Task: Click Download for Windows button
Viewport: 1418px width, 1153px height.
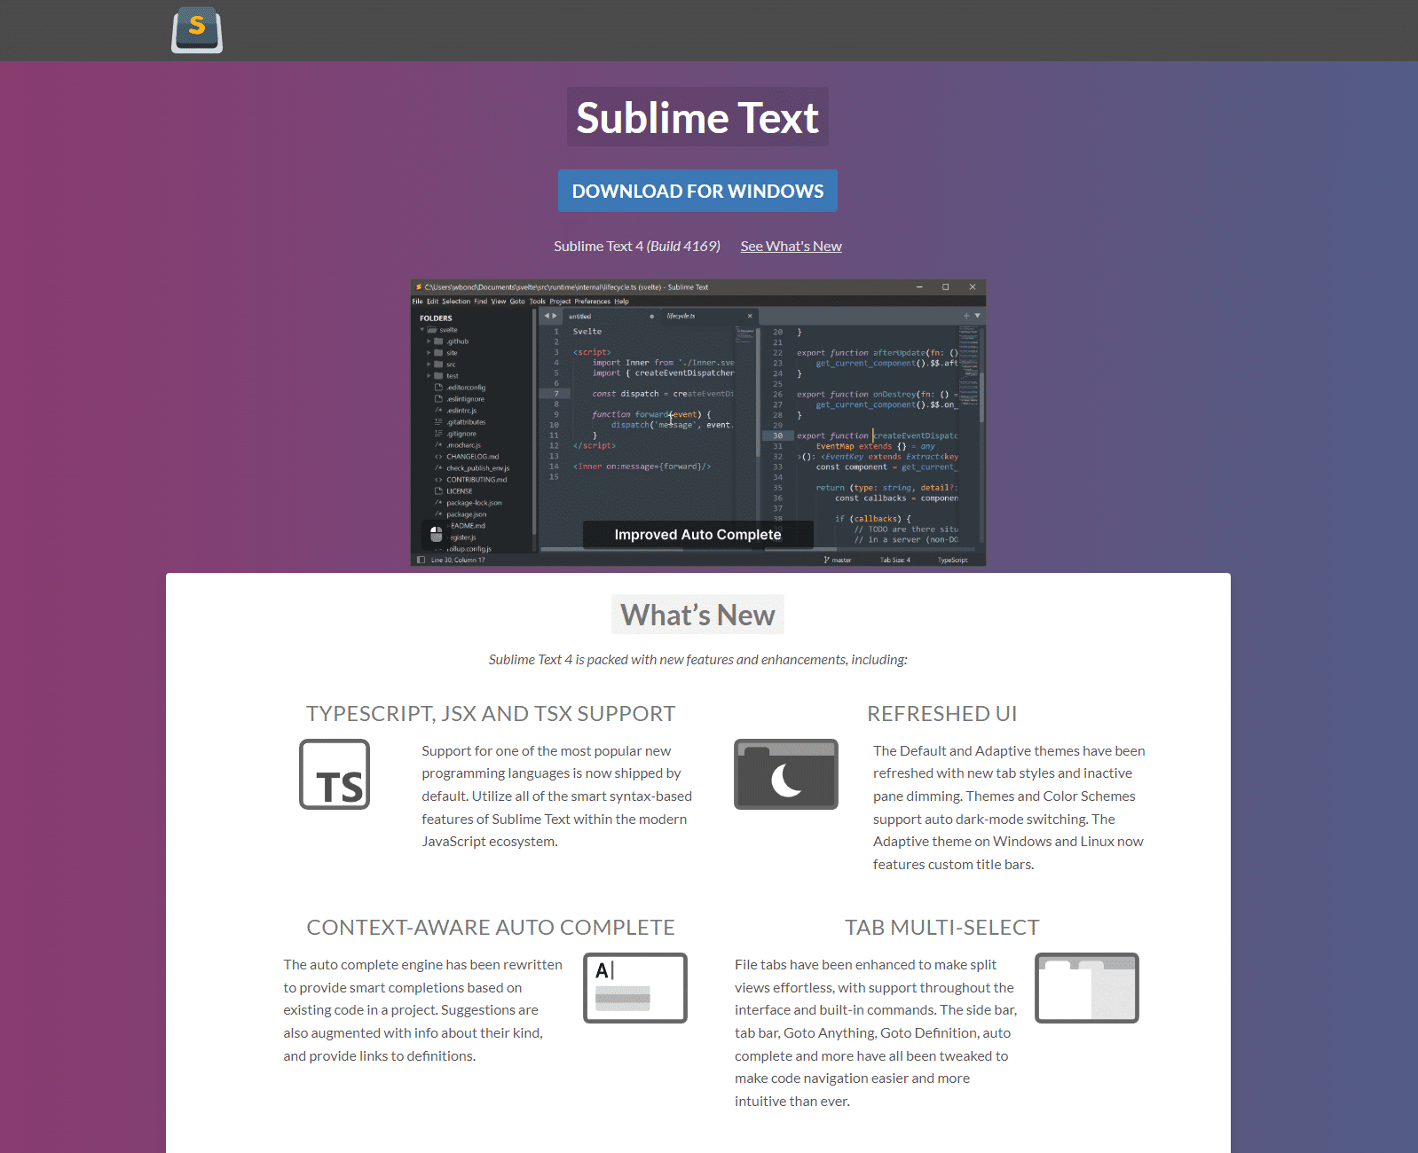Action: 697,191
